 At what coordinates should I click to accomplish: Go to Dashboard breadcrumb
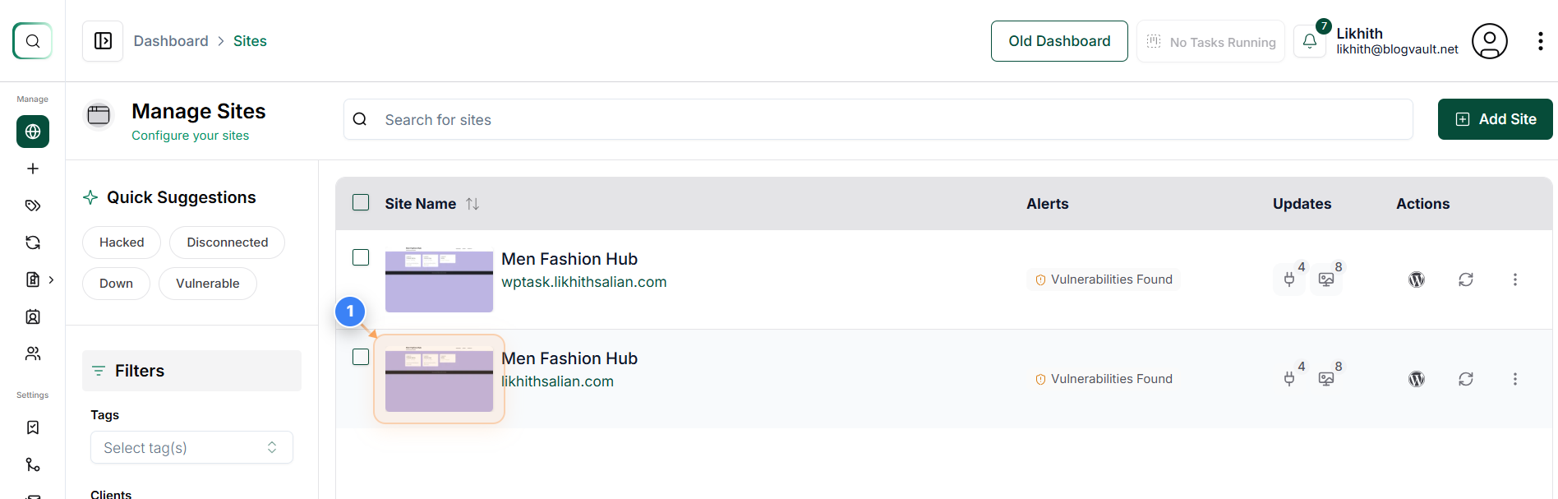pos(171,41)
